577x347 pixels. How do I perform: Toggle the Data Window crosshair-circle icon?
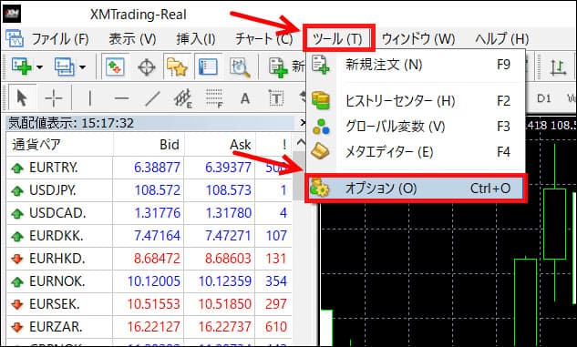click(147, 67)
